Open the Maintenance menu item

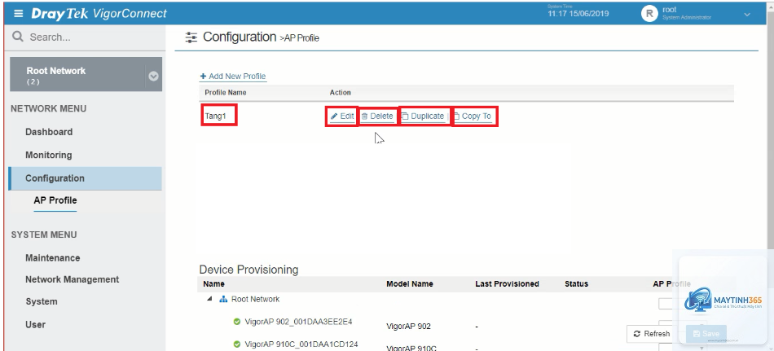point(52,257)
